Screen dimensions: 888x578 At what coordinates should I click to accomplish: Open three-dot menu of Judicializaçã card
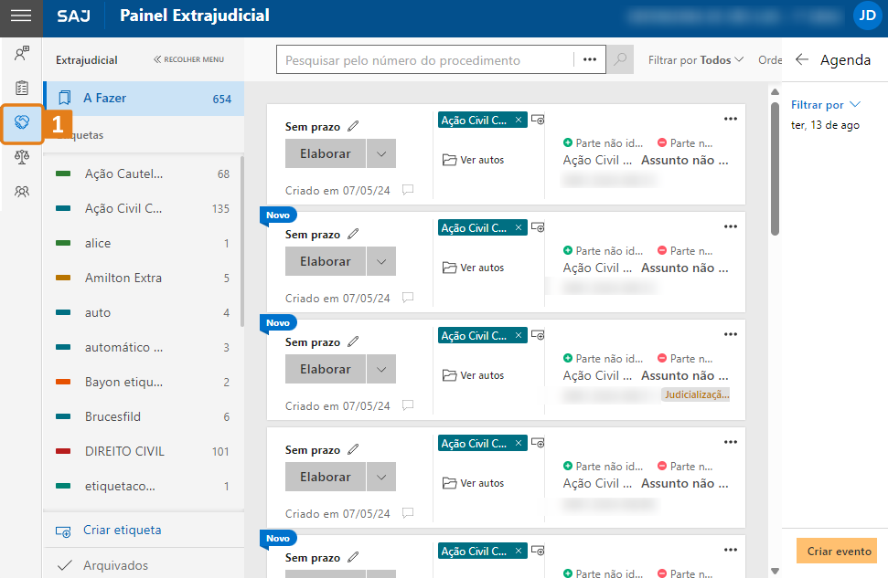coord(731,334)
